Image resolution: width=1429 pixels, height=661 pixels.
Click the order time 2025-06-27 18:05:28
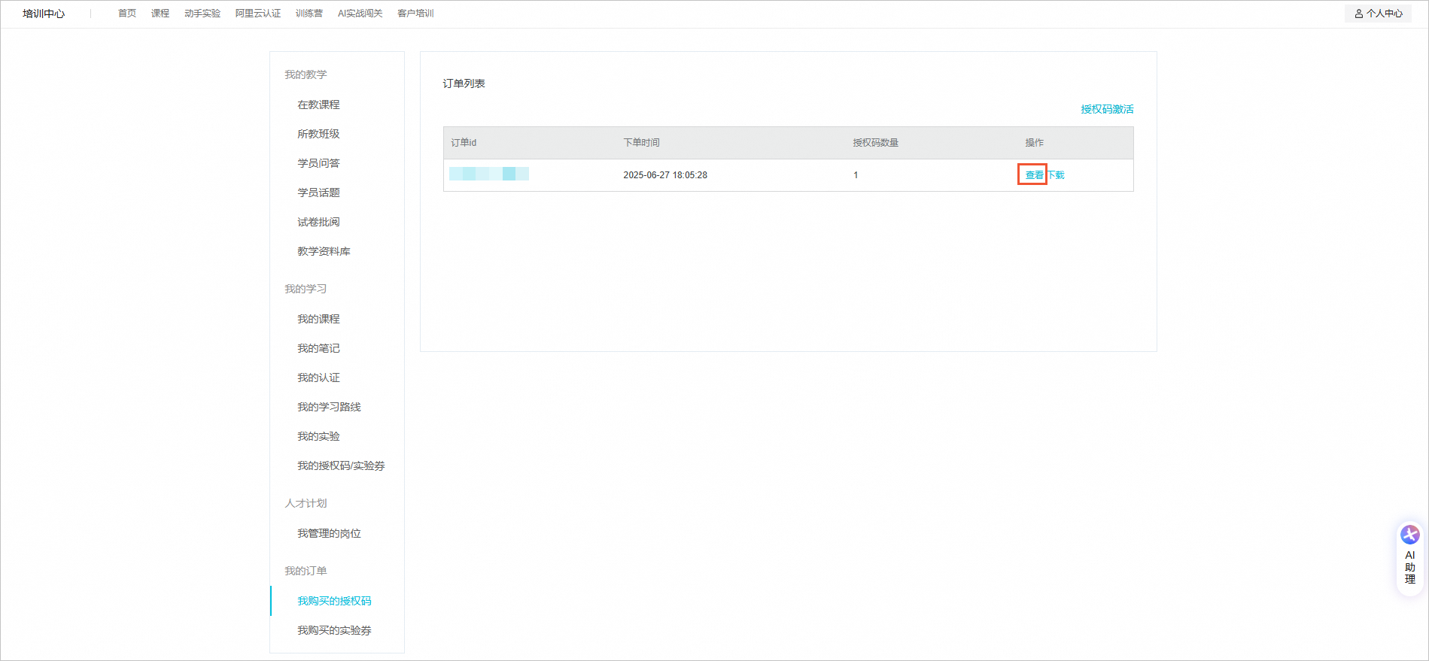(x=665, y=175)
